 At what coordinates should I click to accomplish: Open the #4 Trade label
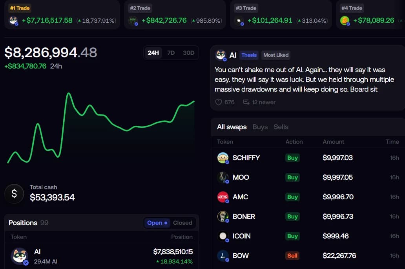pyautogui.click(x=352, y=8)
